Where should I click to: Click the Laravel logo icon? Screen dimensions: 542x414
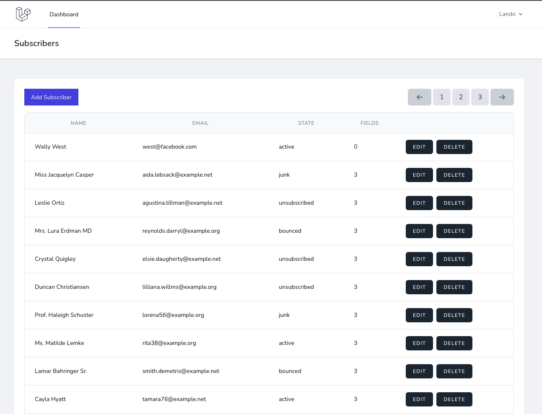point(23,14)
